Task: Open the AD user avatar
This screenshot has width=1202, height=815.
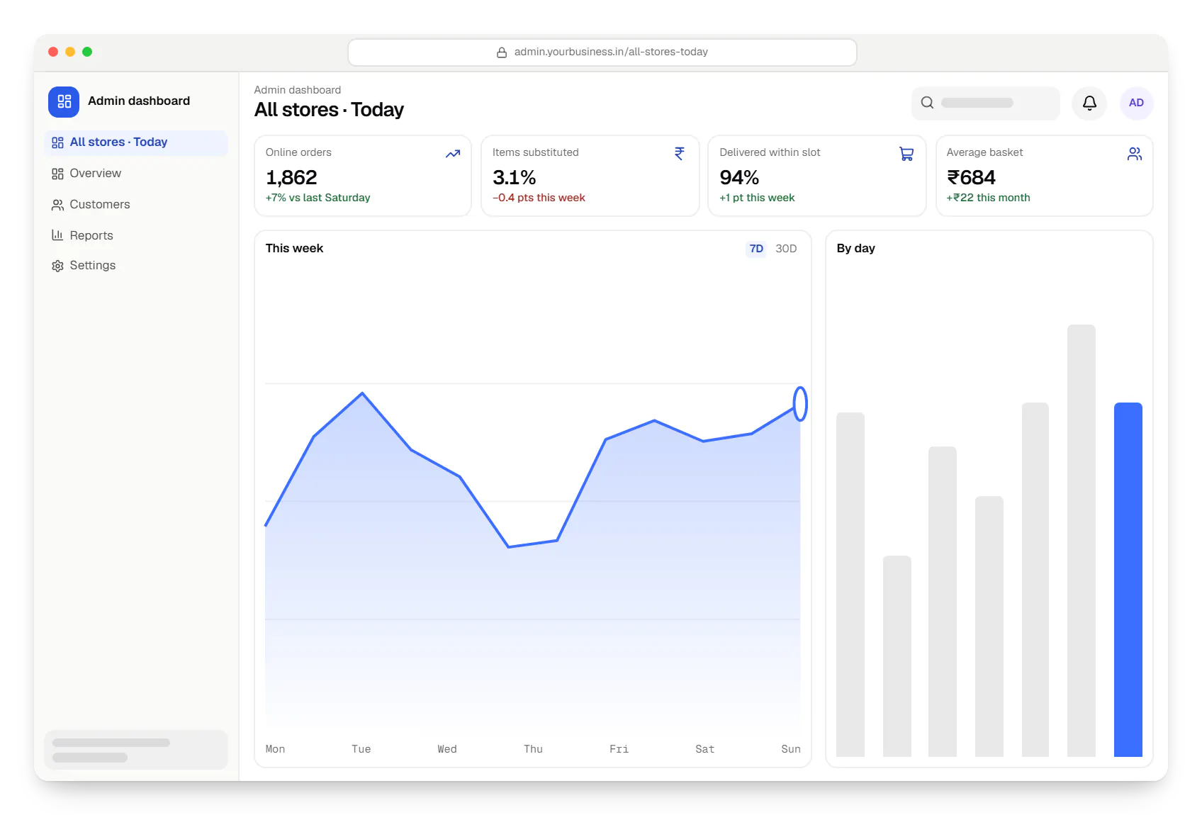Action: tap(1136, 103)
